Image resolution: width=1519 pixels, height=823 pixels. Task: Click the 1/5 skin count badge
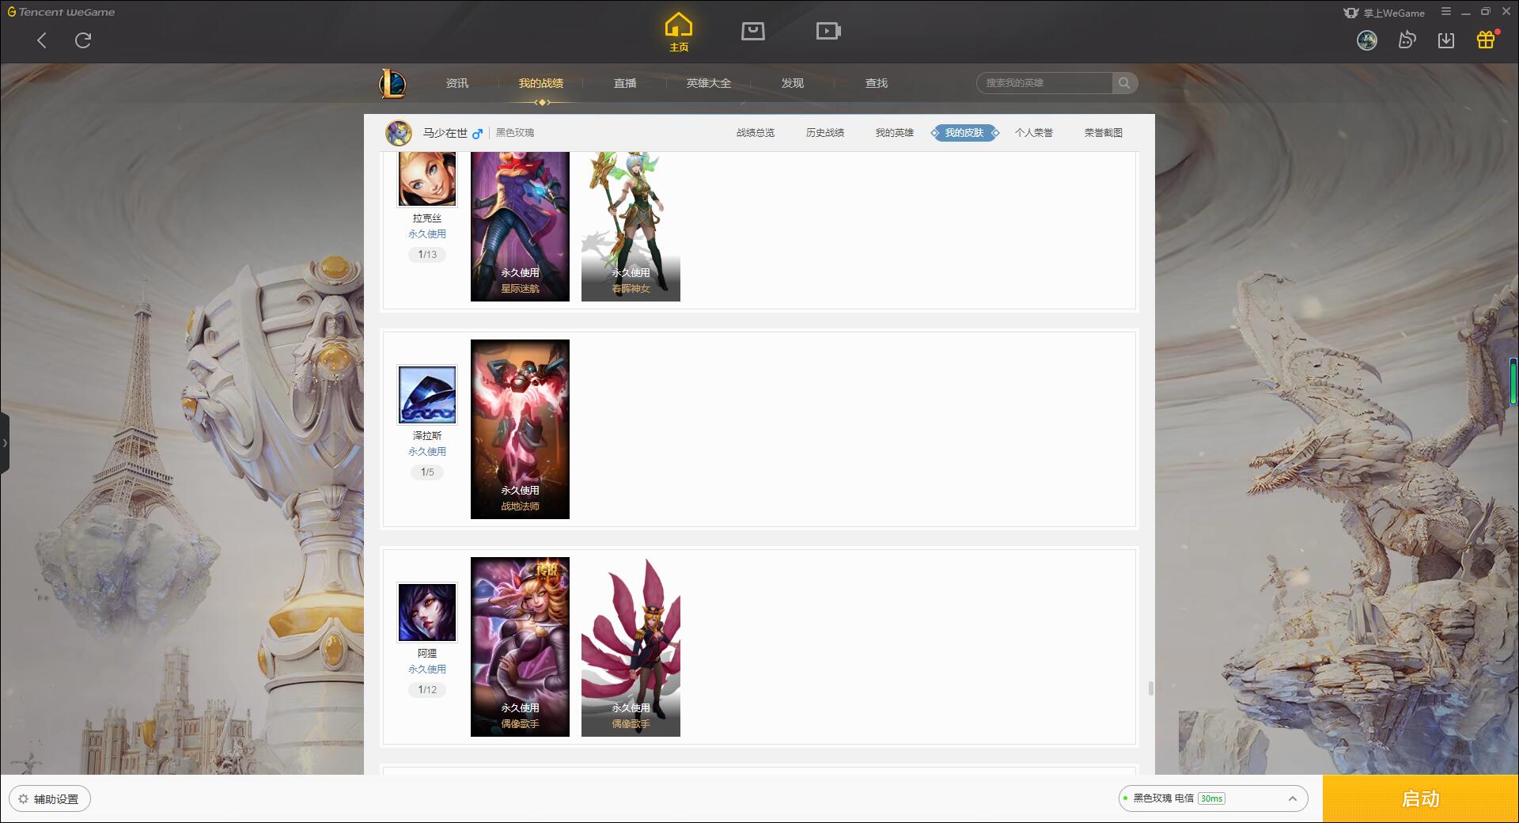click(427, 472)
